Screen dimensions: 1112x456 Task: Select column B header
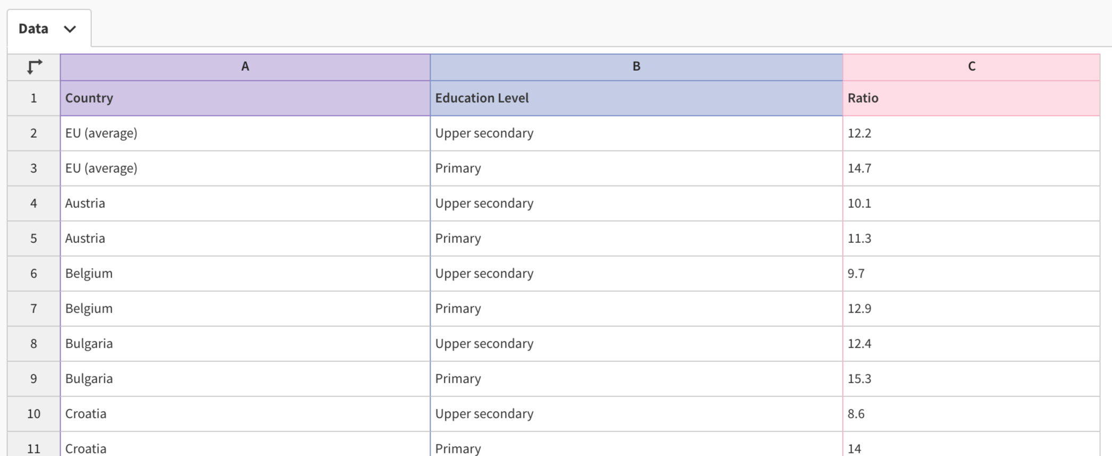(x=636, y=67)
